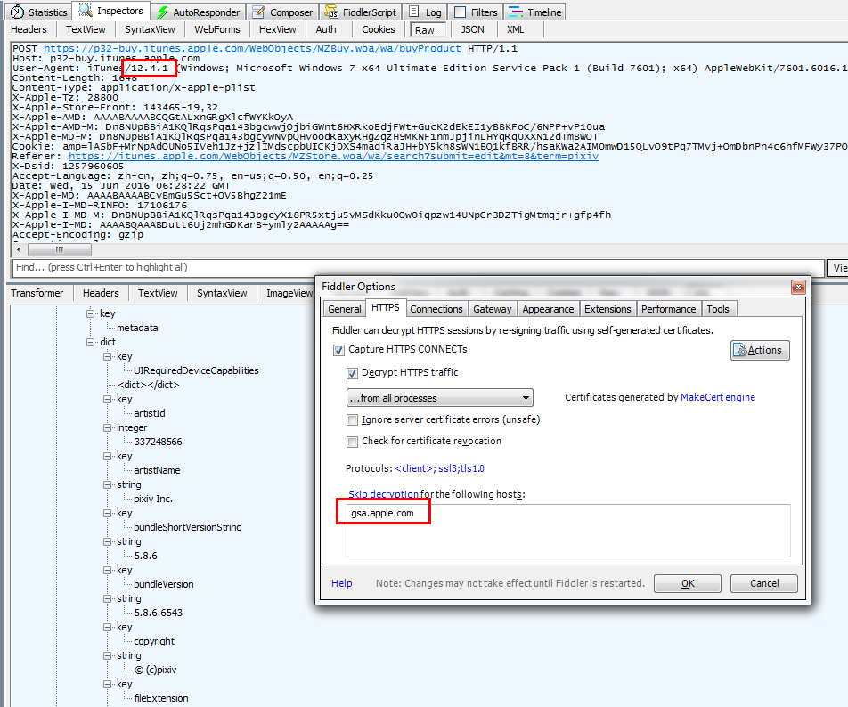
Task: Open the Cookies tab
Action: coord(378,29)
